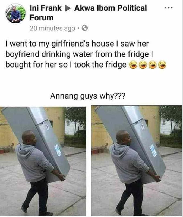Open the right fridge-carrying photo
Screen dimensions: 183x217
point(137,161)
